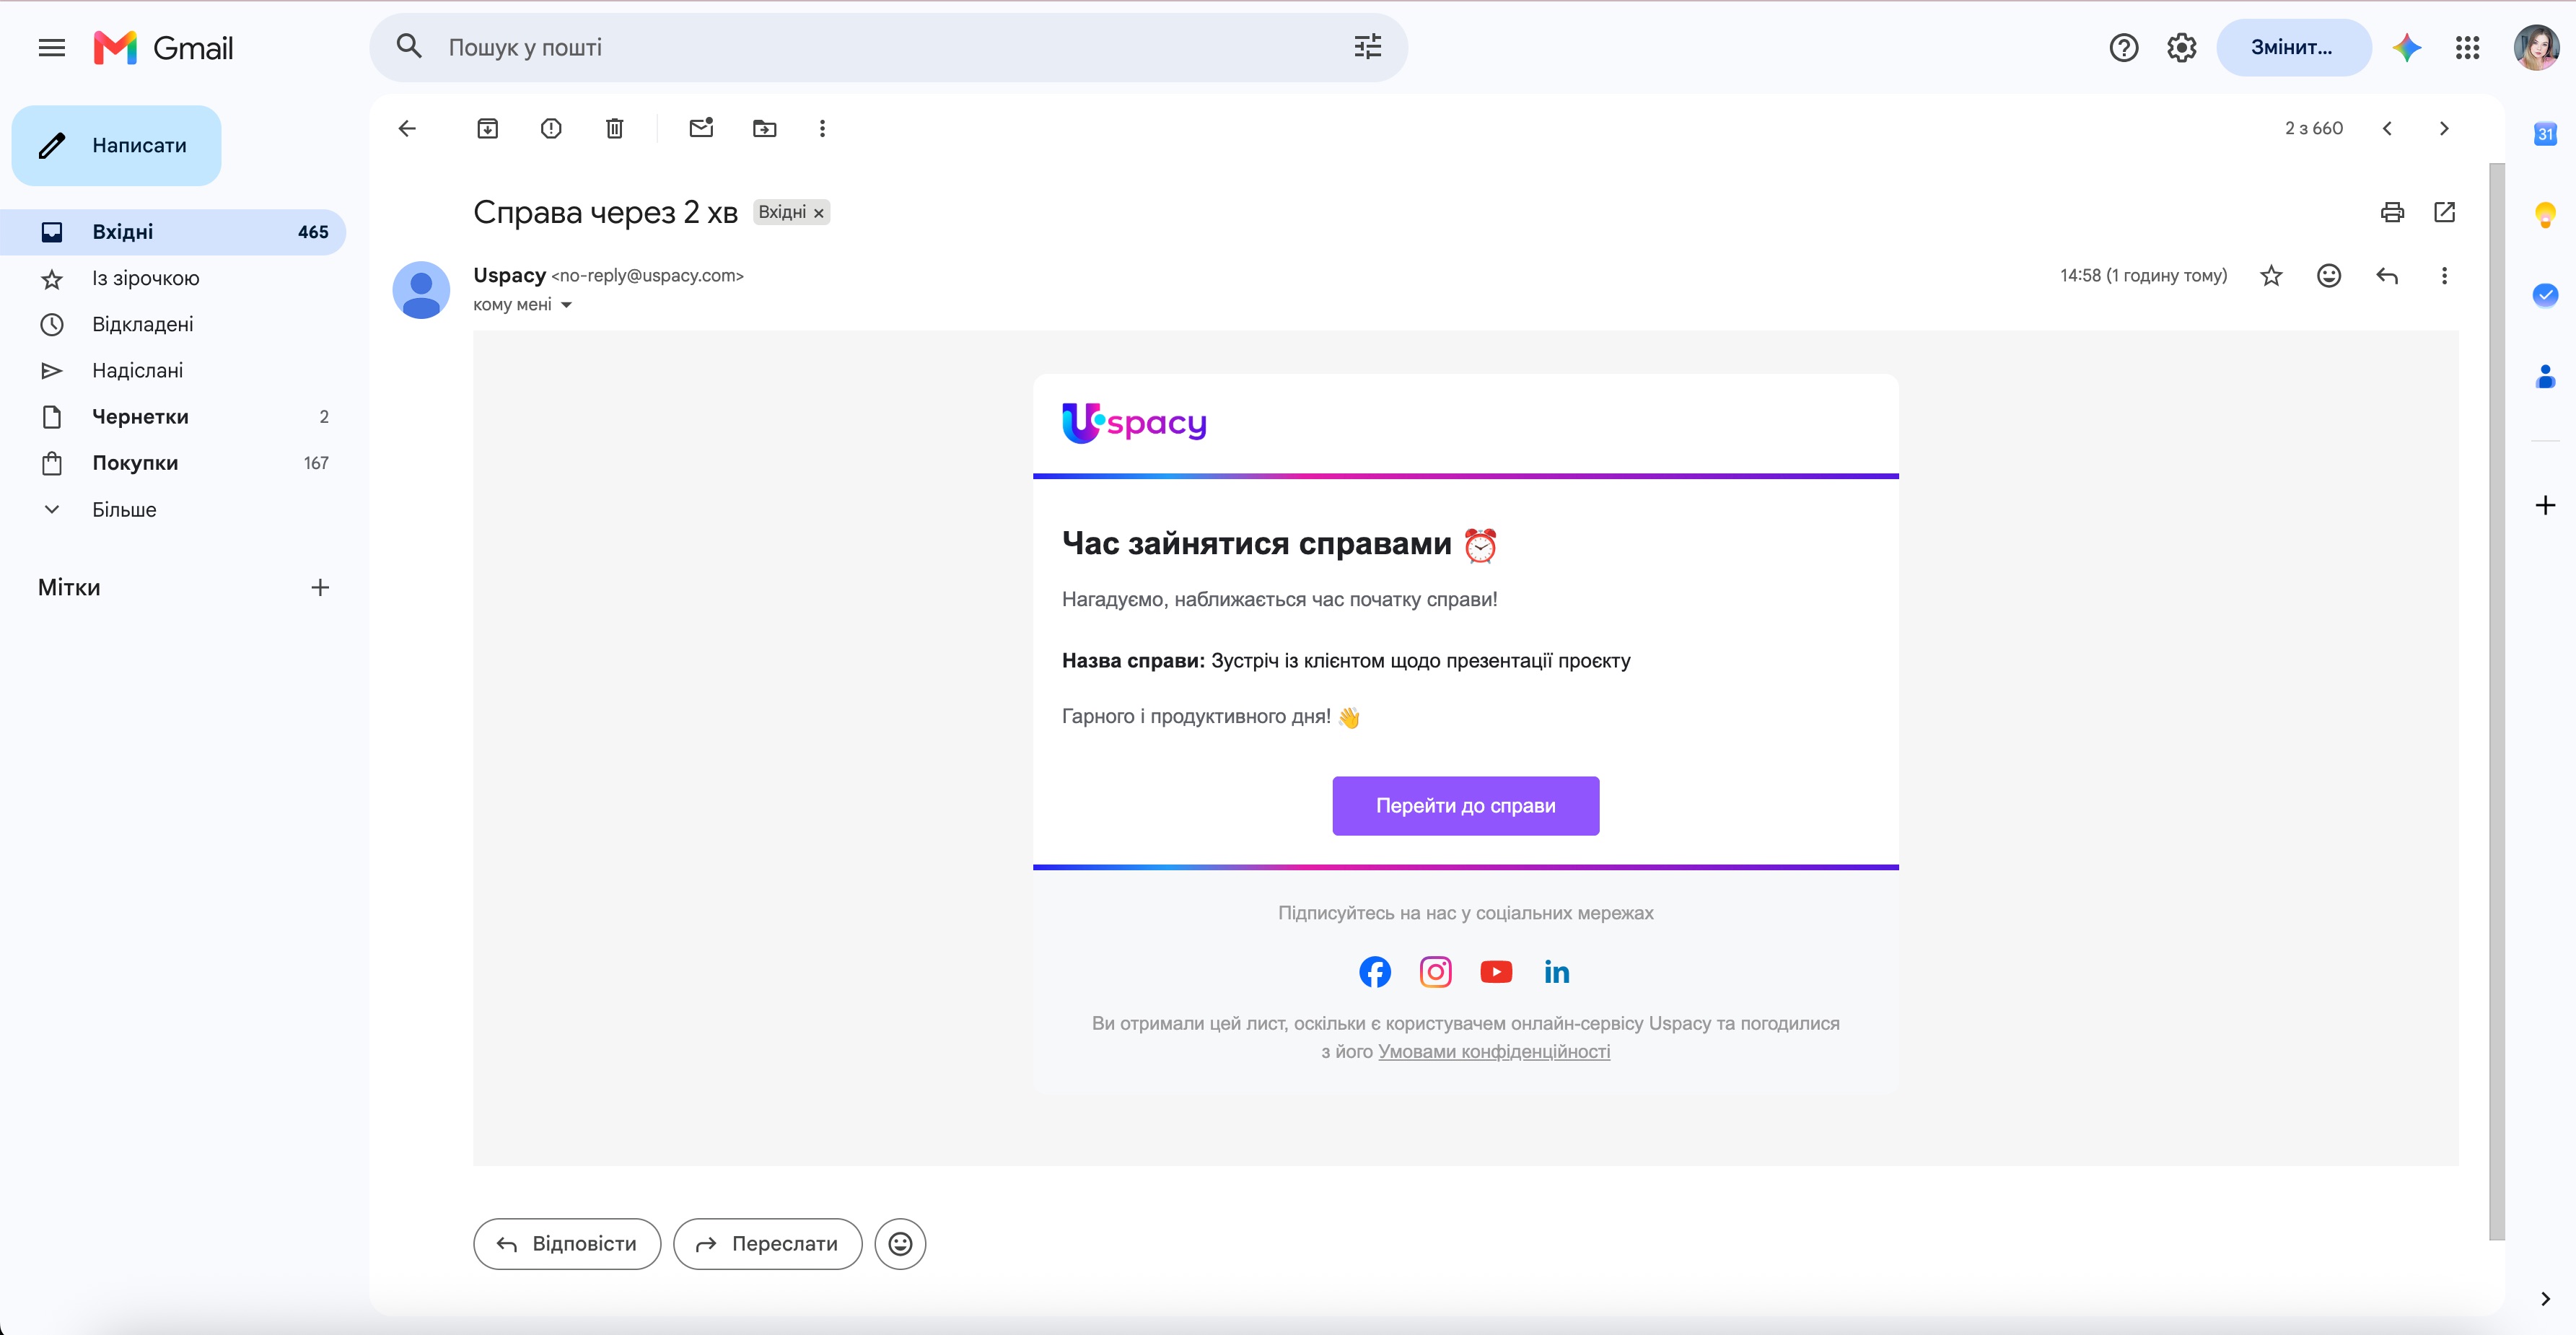Expand the 'кому мені' recipient details
Image resolution: width=2576 pixels, height=1335 pixels.
[566, 305]
